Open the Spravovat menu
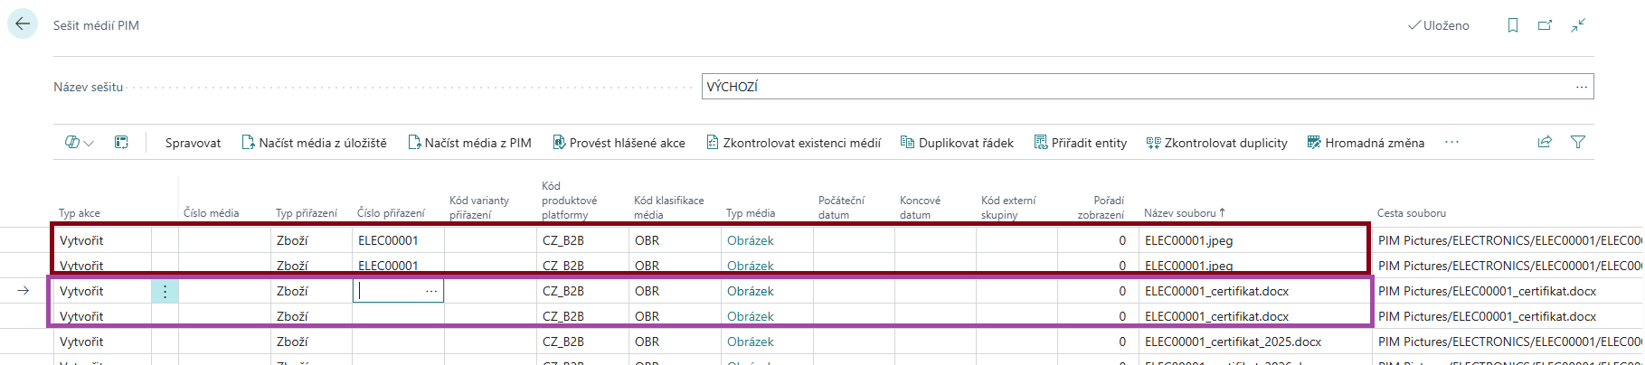 pyautogui.click(x=193, y=143)
